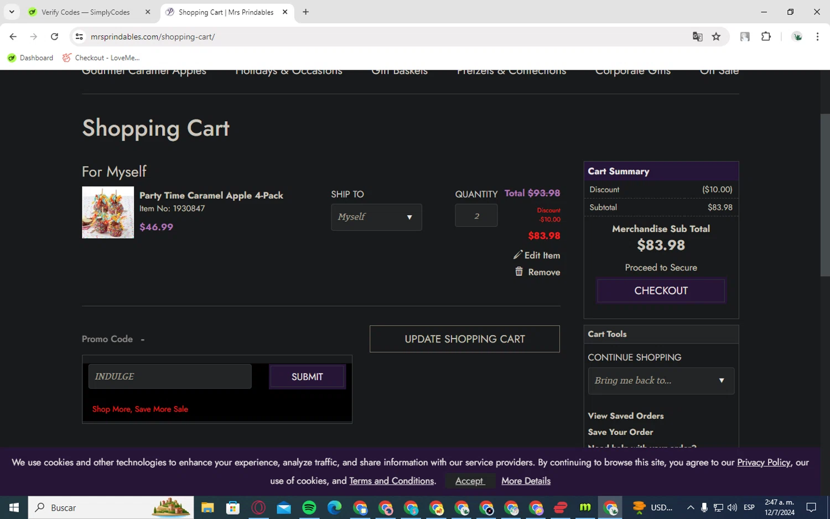Screen dimensions: 830x519
Task: Click the trash Remove icon
Action: pos(519,272)
